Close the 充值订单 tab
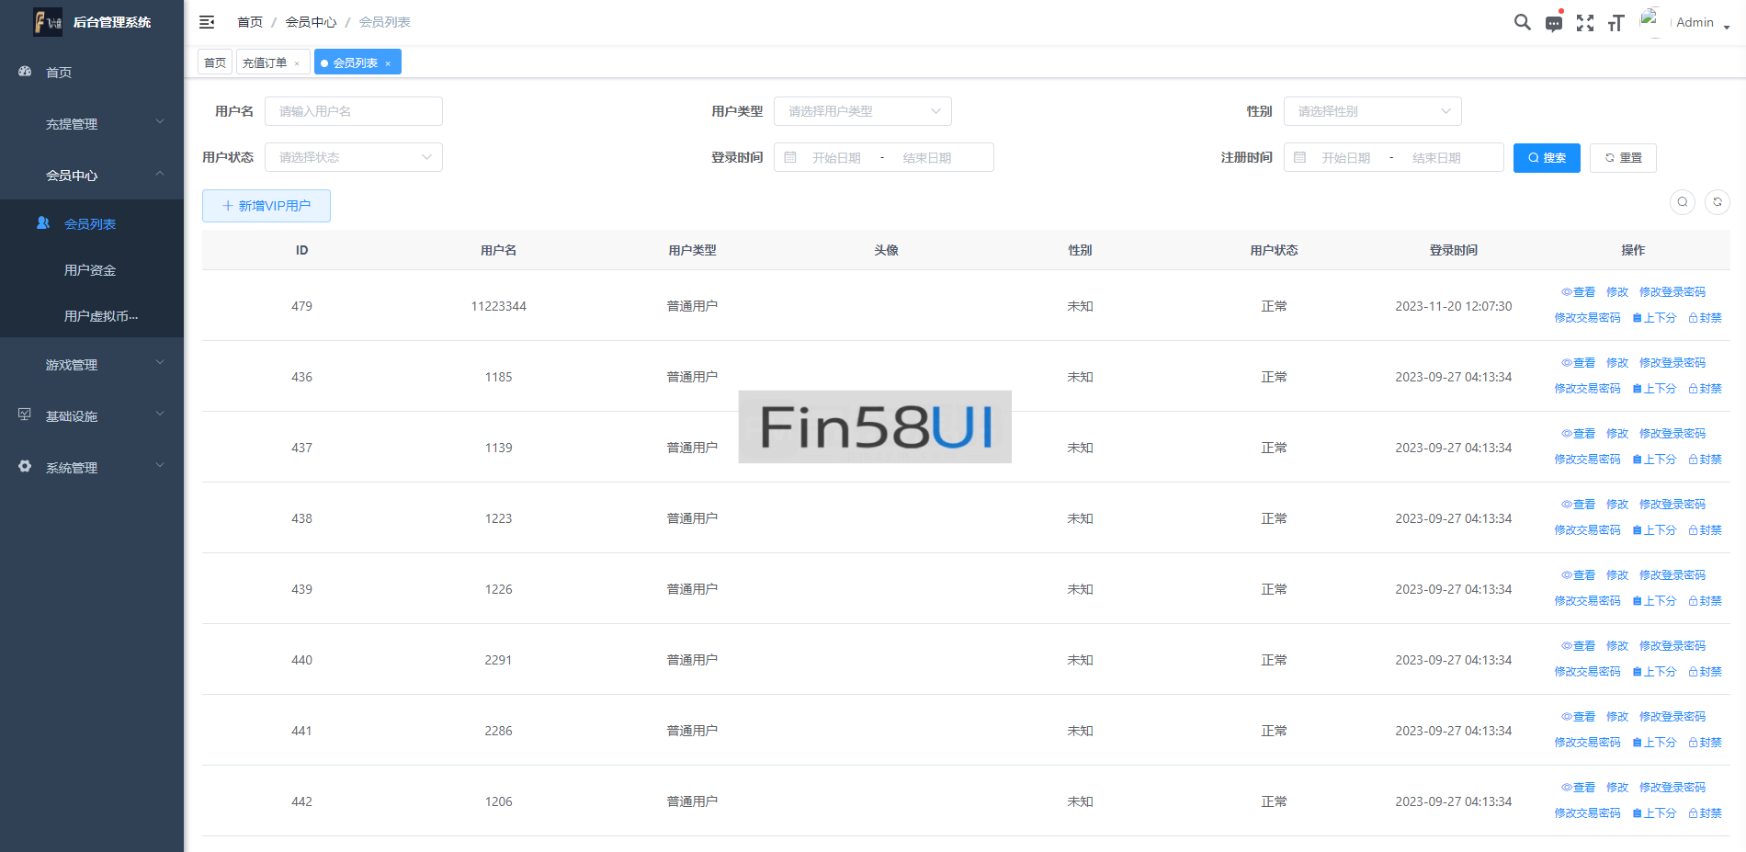Image resolution: width=1746 pixels, height=852 pixels. click(x=297, y=63)
